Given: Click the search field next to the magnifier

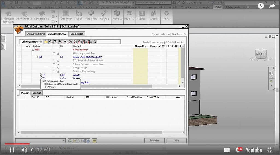Looking at the screenshot, I should coord(109,42).
